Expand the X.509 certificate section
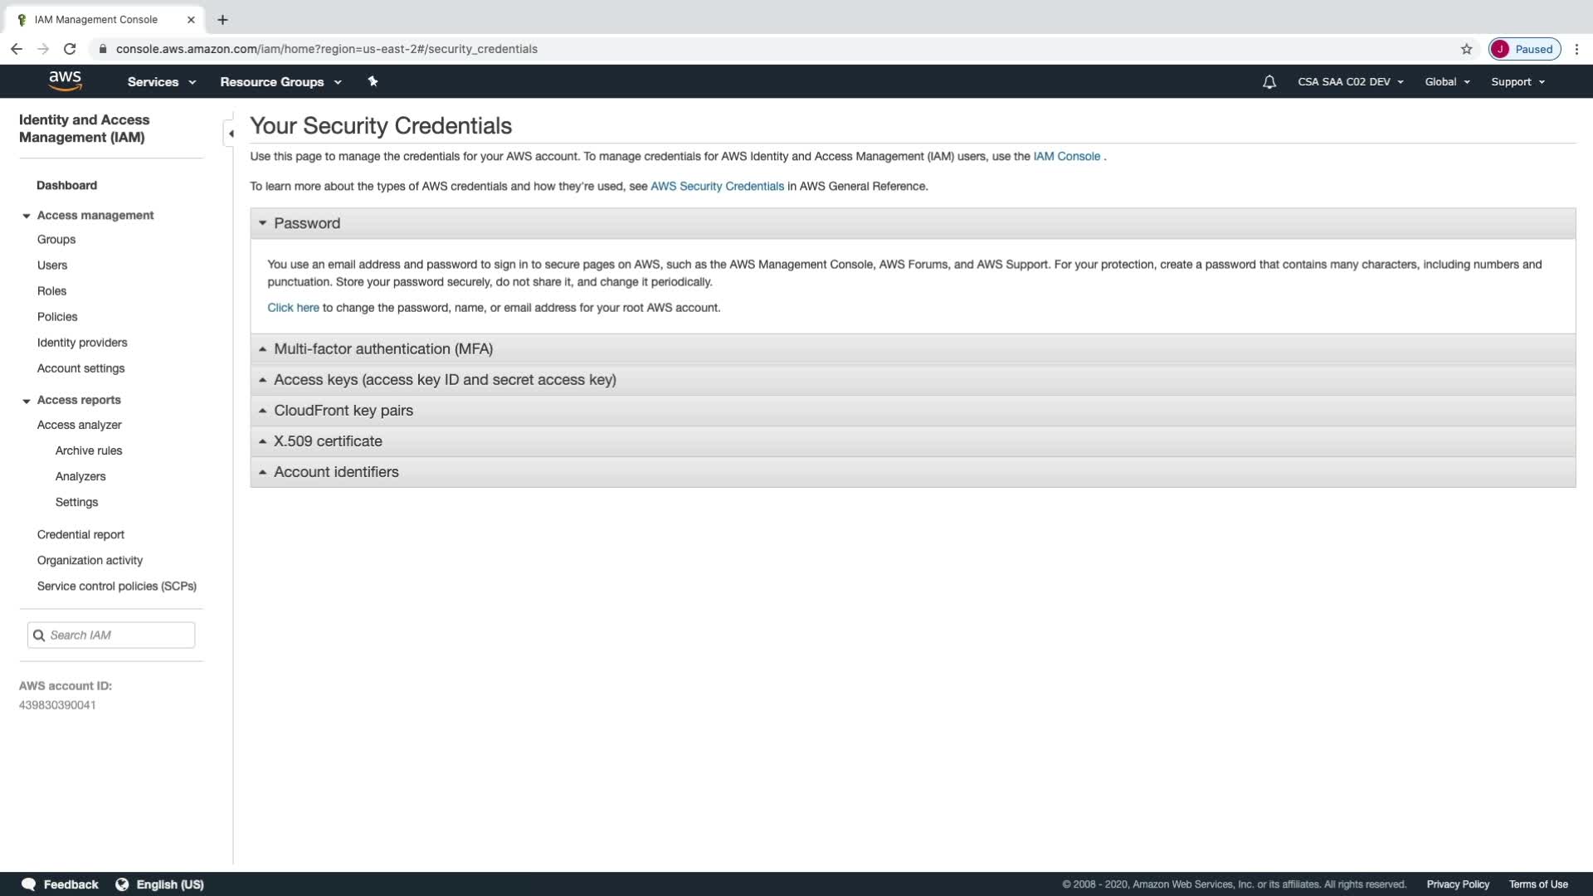1593x896 pixels. [x=328, y=441]
